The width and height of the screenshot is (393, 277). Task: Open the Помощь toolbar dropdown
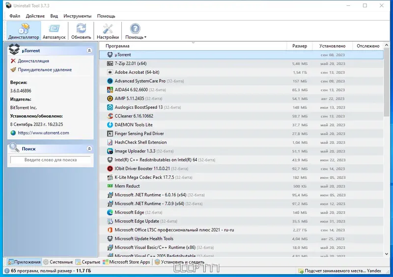(136, 31)
